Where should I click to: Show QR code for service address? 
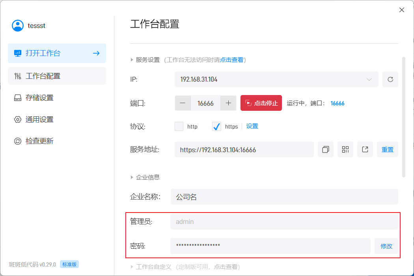tap(345, 149)
